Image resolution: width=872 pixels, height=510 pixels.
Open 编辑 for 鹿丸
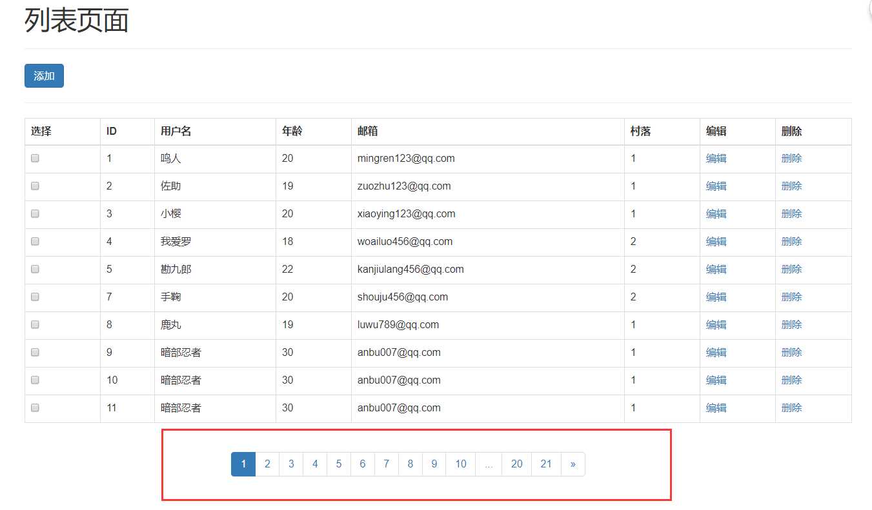(716, 325)
